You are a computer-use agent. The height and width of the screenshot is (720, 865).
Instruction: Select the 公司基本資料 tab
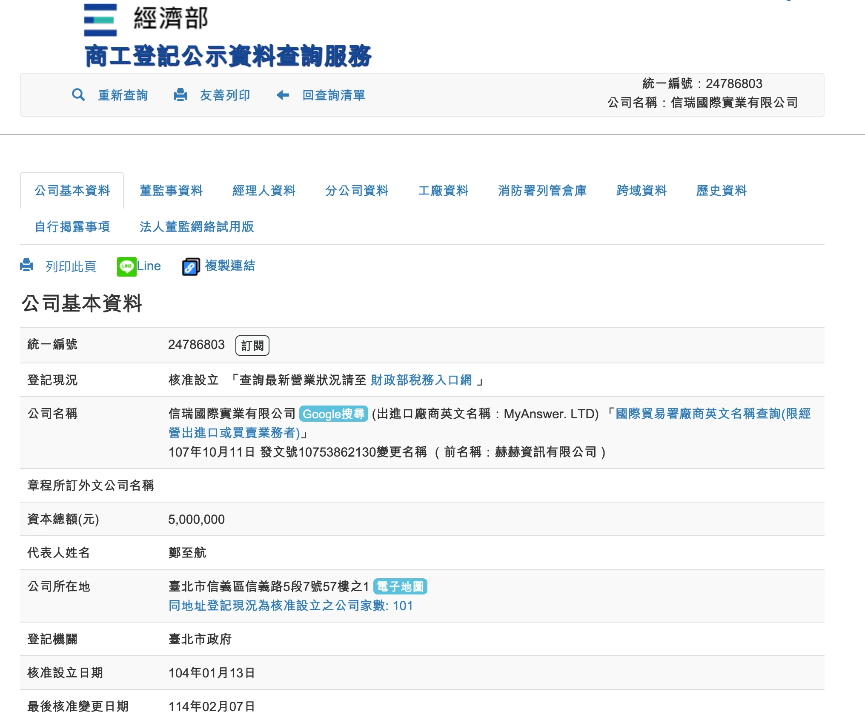pos(72,190)
